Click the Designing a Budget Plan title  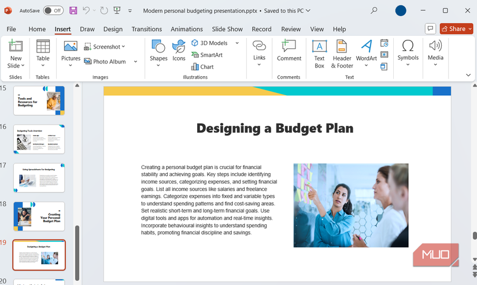tap(275, 129)
